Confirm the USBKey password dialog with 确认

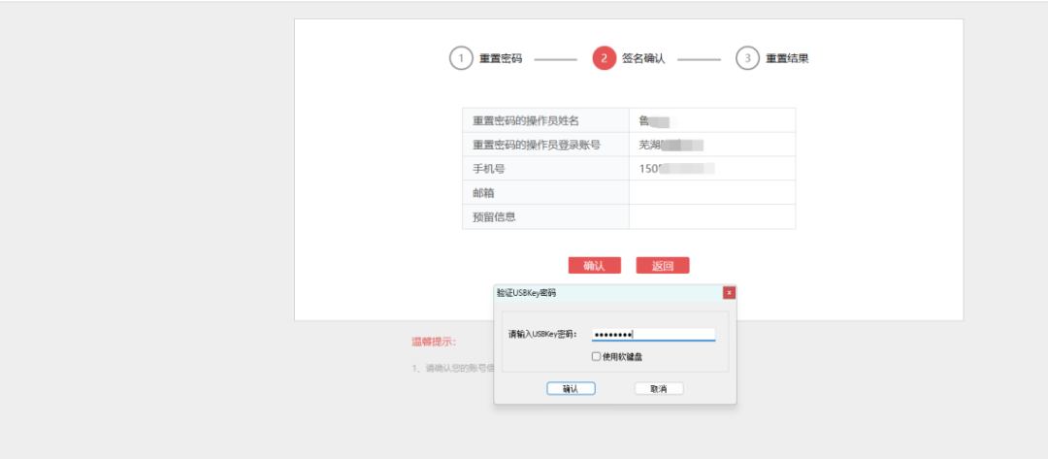pyautogui.click(x=571, y=388)
